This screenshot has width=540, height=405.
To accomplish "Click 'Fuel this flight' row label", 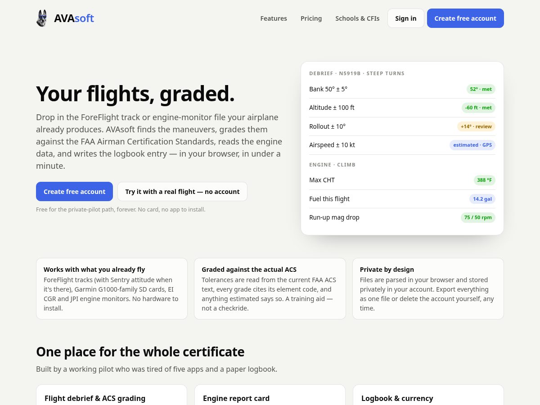I will (329, 199).
